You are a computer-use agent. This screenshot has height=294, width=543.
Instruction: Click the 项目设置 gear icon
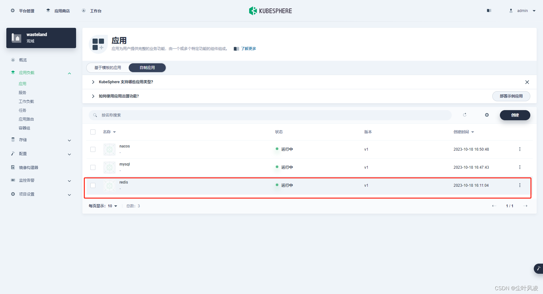(x=13, y=194)
